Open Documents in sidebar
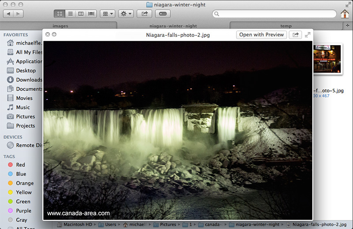 click(x=25, y=89)
